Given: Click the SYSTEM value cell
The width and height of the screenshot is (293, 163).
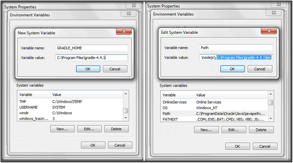Looking at the screenshot, I should (59, 107).
